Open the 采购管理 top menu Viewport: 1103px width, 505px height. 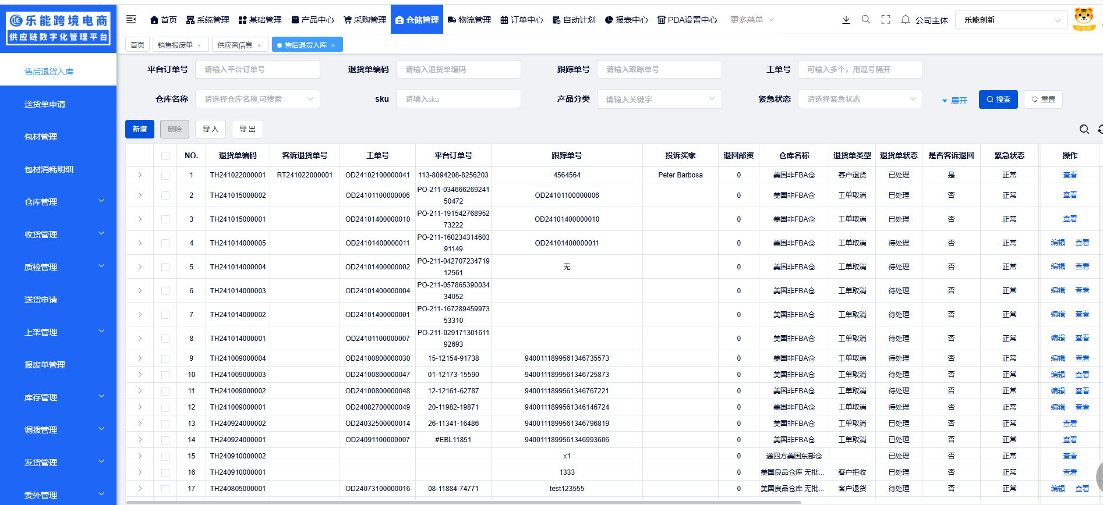pos(365,20)
